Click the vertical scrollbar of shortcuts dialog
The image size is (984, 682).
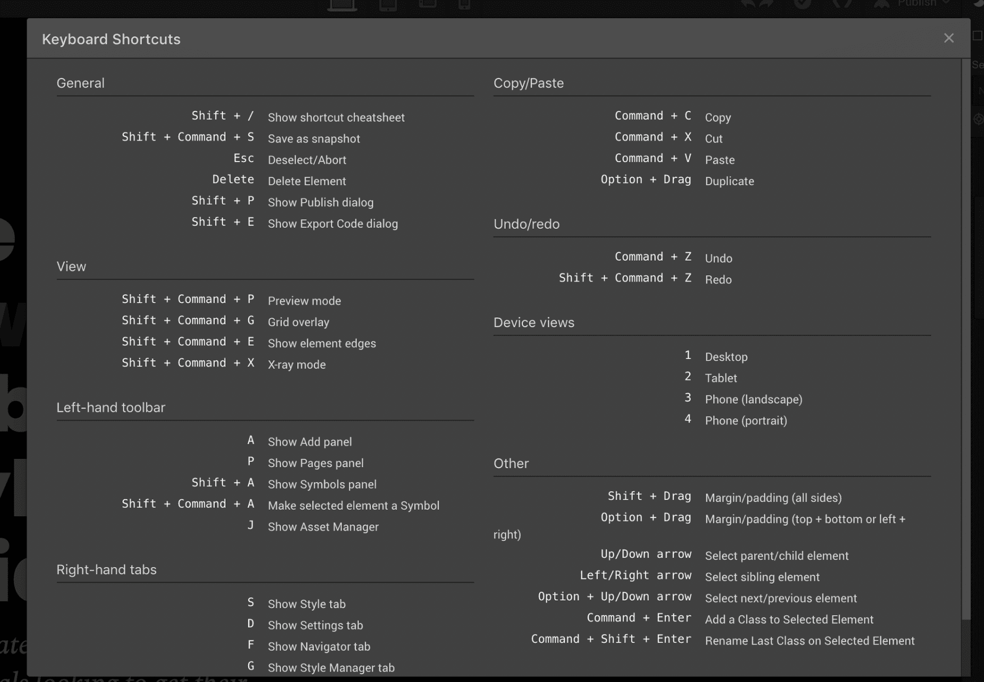point(966,339)
